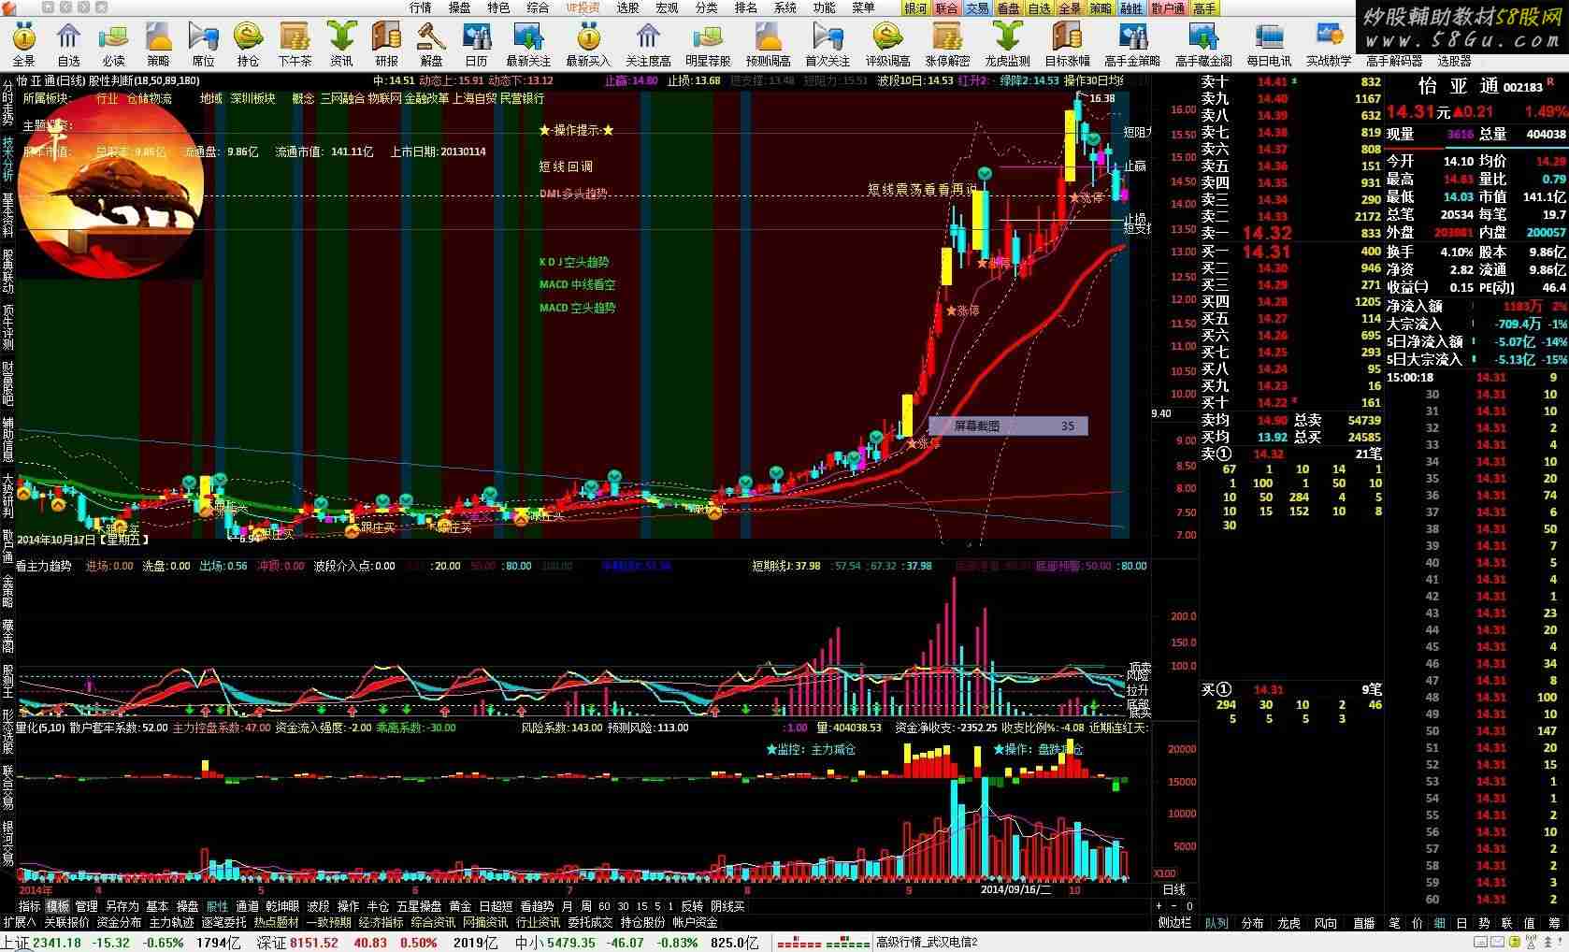1569x952 pixels.
Task: Open the 研报 research report icon
Action: pos(386,44)
